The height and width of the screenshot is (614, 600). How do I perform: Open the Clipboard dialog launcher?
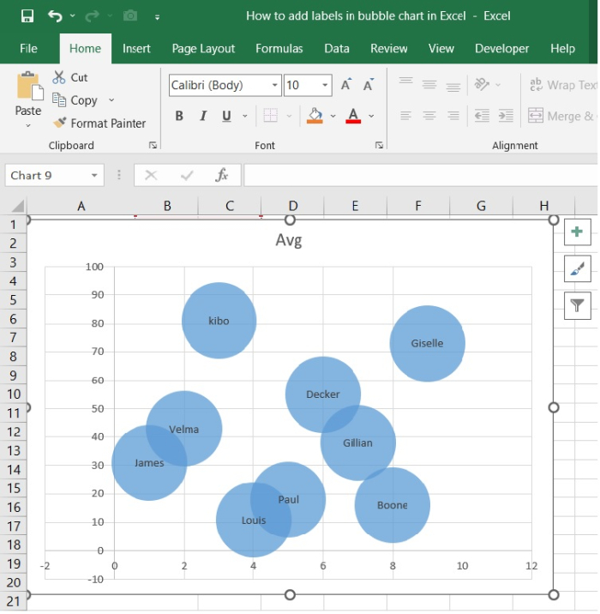pos(153,146)
